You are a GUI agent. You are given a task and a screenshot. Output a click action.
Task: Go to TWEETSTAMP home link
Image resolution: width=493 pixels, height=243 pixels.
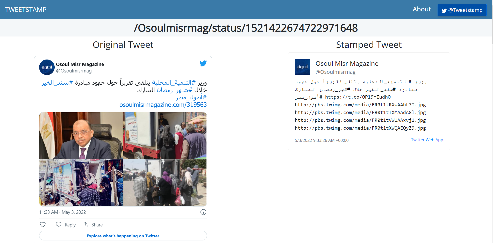pyautogui.click(x=26, y=10)
